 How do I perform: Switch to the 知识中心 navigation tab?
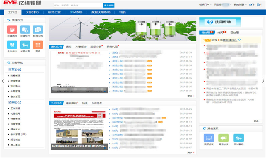click(32, 12)
